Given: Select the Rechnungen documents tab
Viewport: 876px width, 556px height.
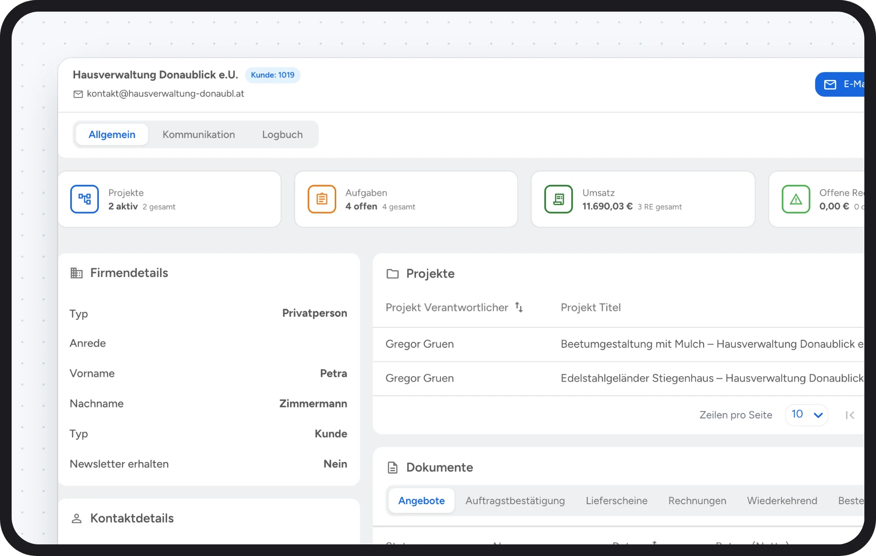Looking at the screenshot, I should 697,501.
